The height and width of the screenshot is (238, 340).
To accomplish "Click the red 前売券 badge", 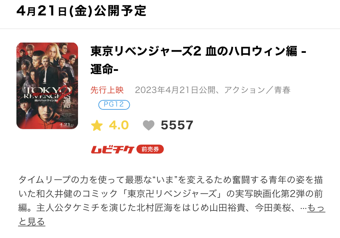I will 150,149.
